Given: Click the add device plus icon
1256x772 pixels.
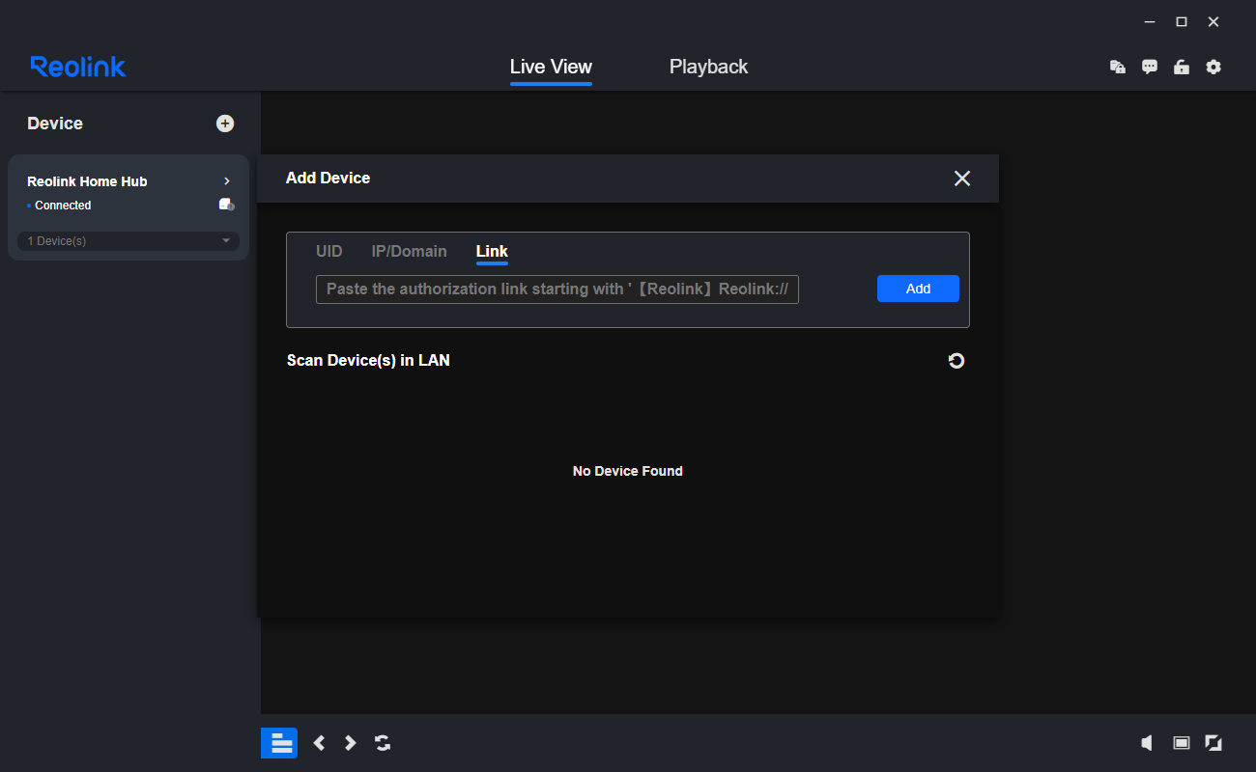Looking at the screenshot, I should (x=225, y=124).
